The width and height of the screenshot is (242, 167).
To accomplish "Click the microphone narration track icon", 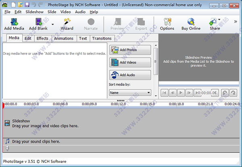I will click(x=7, y=148).
